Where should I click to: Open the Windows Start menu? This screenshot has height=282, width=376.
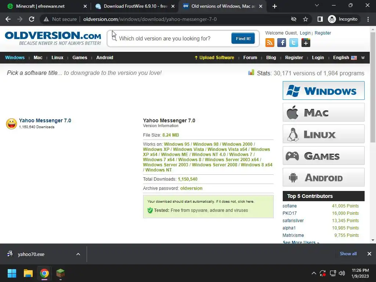12,273
